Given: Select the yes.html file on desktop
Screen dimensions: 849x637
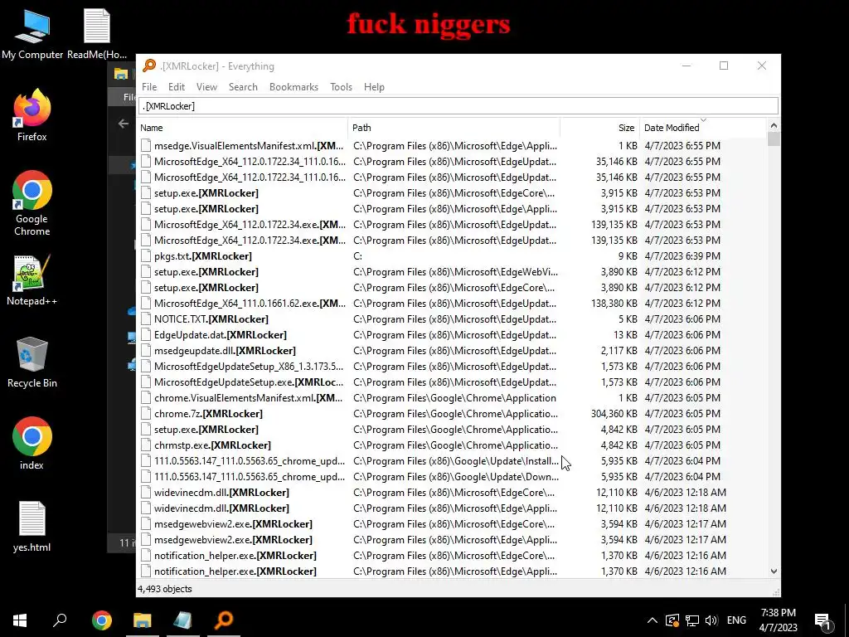Looking at the screenshot, I should point(32,527).
